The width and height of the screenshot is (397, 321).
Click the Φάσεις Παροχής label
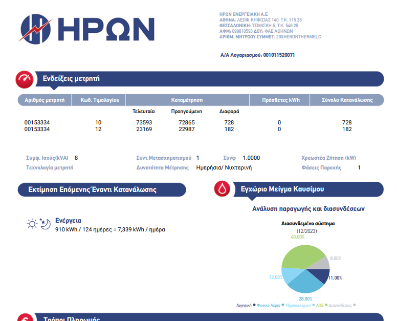click(x=321, y=168)
